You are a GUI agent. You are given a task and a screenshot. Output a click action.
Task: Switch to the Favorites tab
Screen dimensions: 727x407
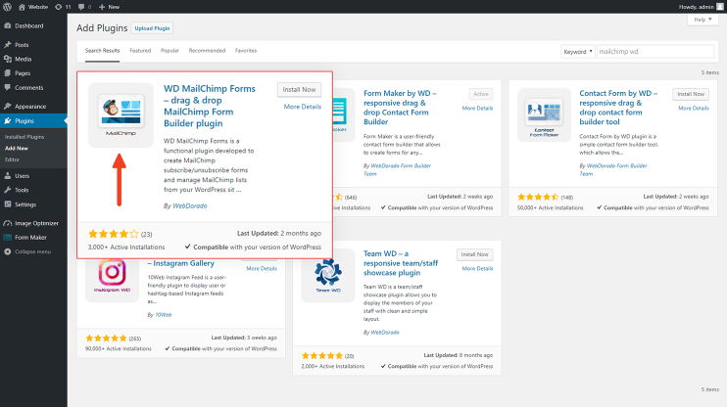[246, 51]
